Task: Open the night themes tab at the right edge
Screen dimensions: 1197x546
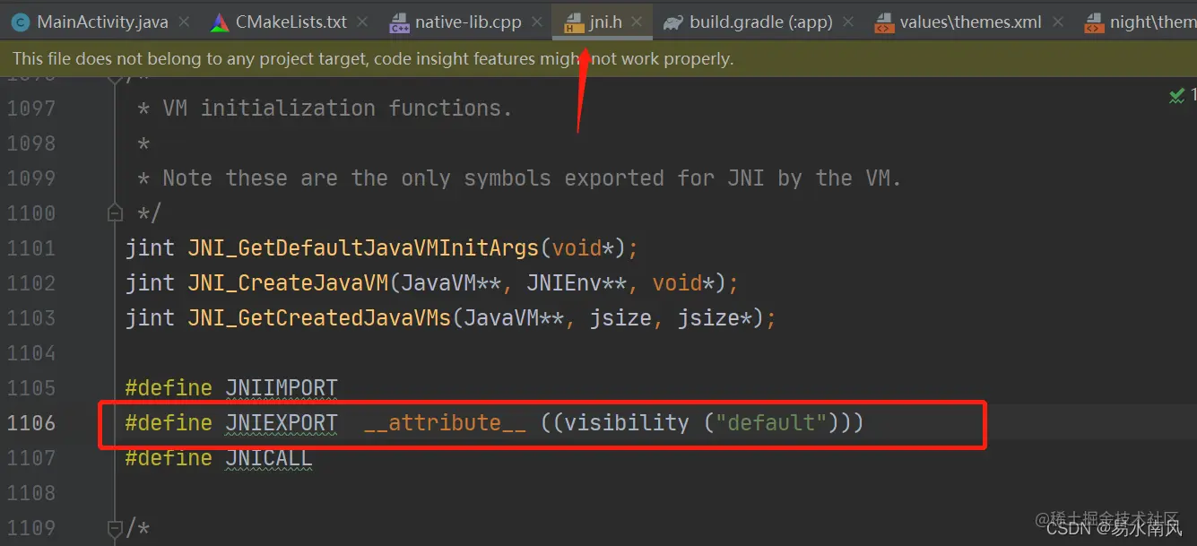Action: pos(1141,22)
